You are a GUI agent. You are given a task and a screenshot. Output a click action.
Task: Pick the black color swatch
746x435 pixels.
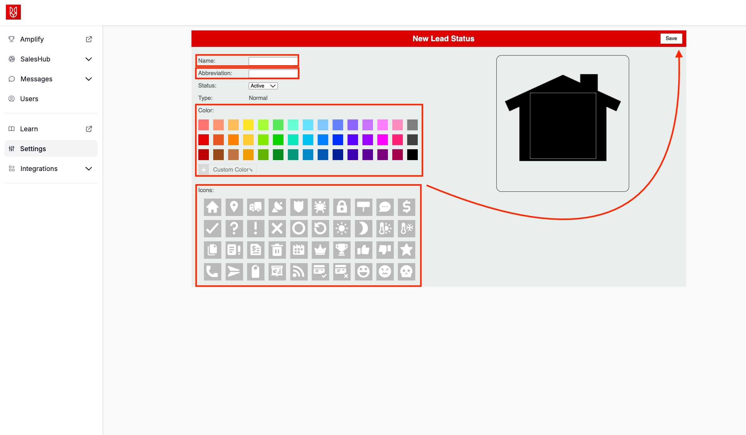(x=412, y=155)
